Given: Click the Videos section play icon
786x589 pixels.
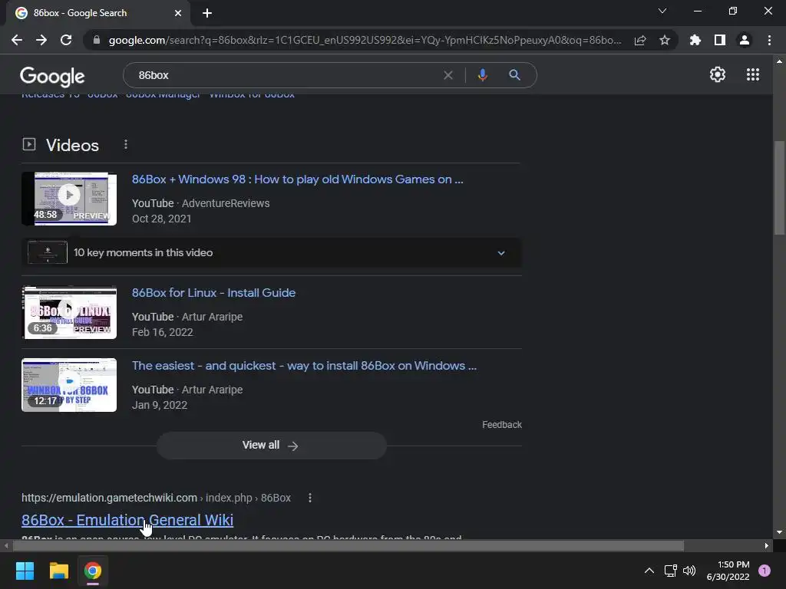Looking at the screenshot, I should click(29, 145).
